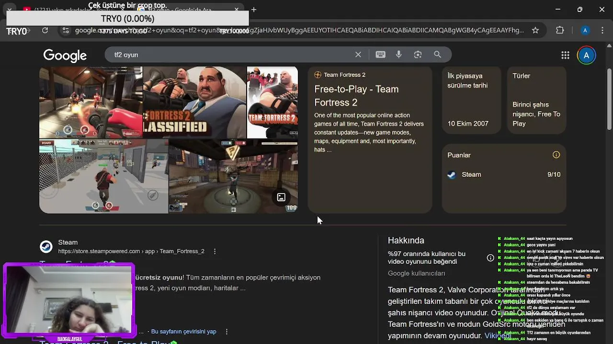The width and height of the screenshot is (613, 344).
Task: Click the 'Hakkında' heading
Action: coord(406,240)
